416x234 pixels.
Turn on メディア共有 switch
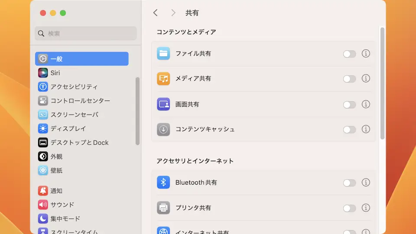[349, 79]
